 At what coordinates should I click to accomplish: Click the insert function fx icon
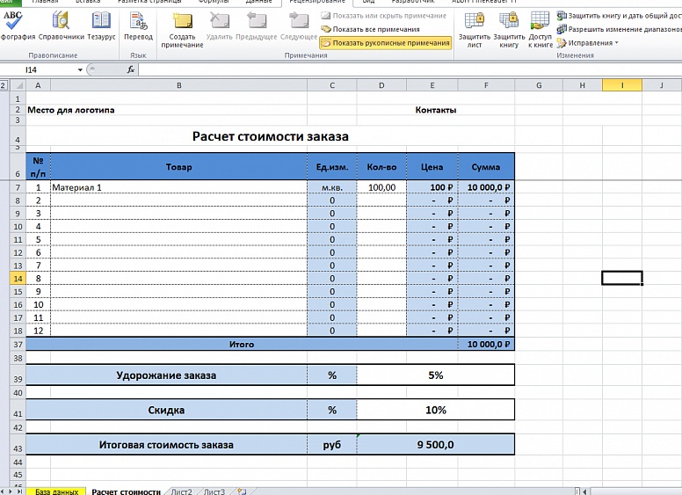tap(130, 69)
